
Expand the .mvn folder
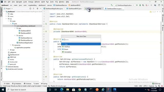click(6, 16)
